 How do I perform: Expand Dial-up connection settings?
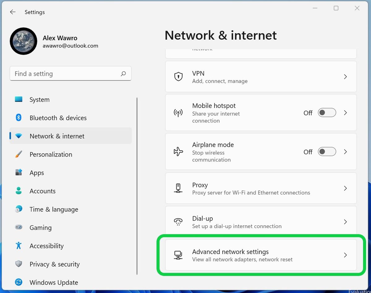pos(345,222)
